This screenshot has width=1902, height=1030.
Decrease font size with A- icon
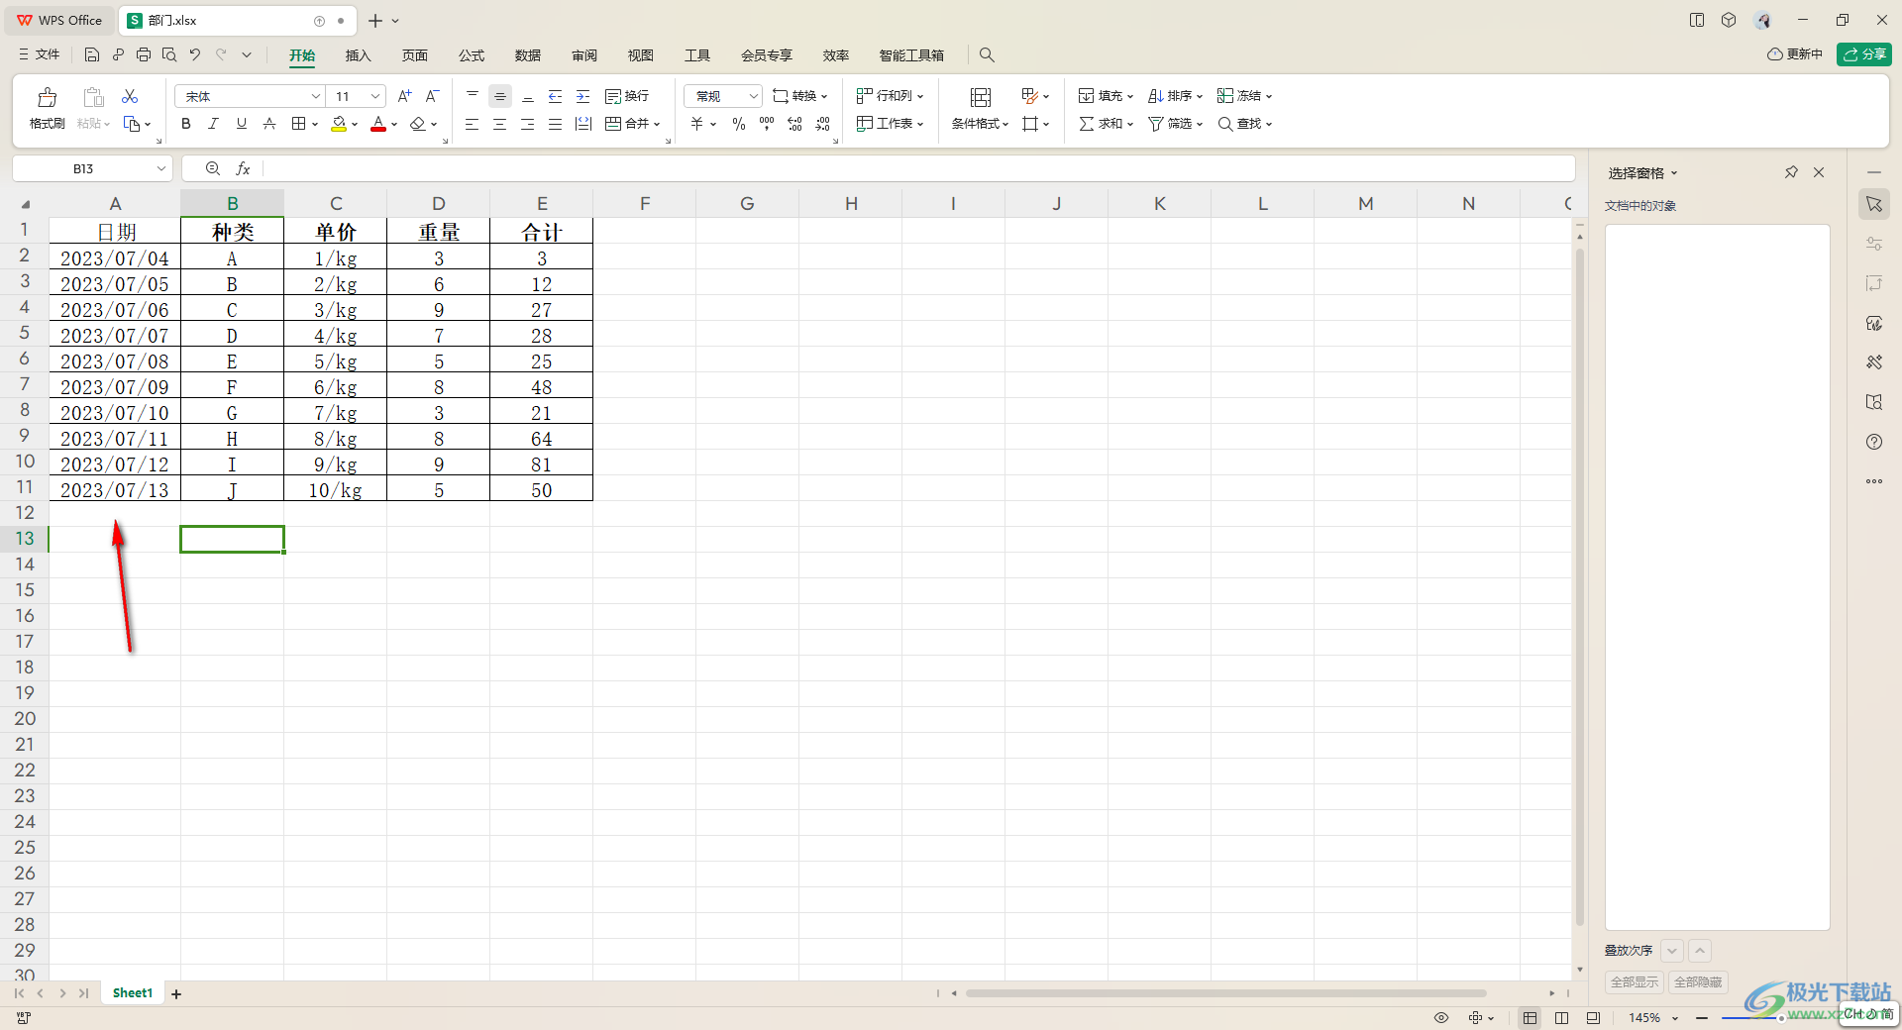click(432, 96)
